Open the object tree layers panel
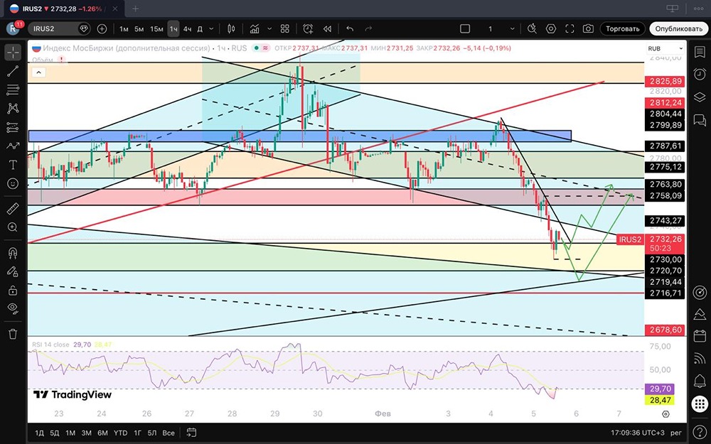Viewport: 711px width, 444px height. pyautogui.click(x=700, y=97)
